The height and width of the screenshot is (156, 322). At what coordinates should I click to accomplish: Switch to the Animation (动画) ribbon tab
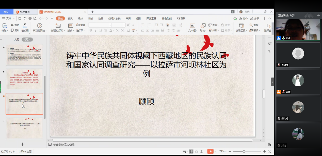(x=101, y=18)
